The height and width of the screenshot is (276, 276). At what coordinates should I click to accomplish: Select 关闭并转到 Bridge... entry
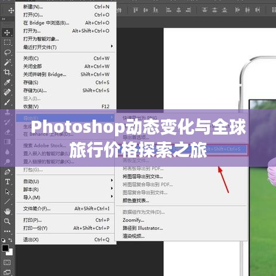66,74
